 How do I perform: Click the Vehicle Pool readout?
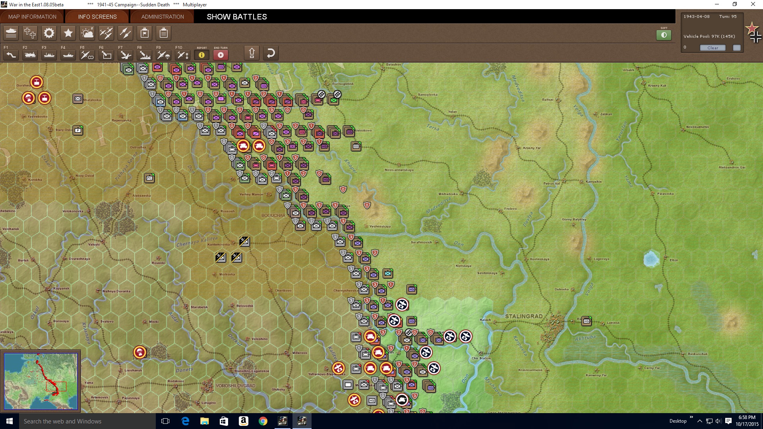tap(709, 36)
